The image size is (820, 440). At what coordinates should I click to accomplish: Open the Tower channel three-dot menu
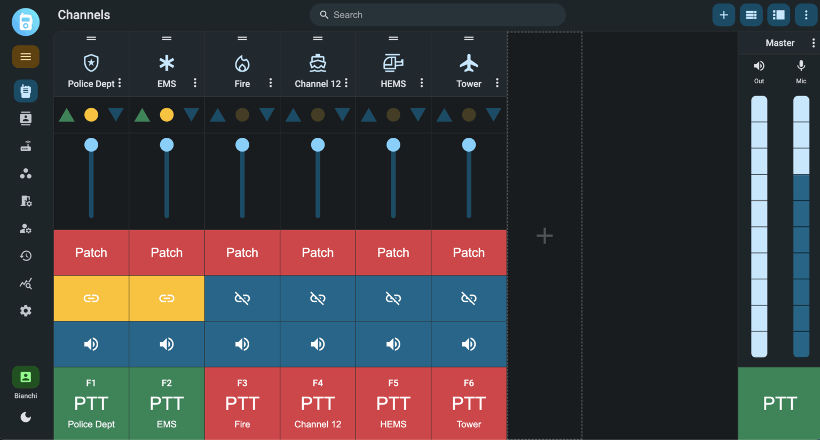[497, 83]
